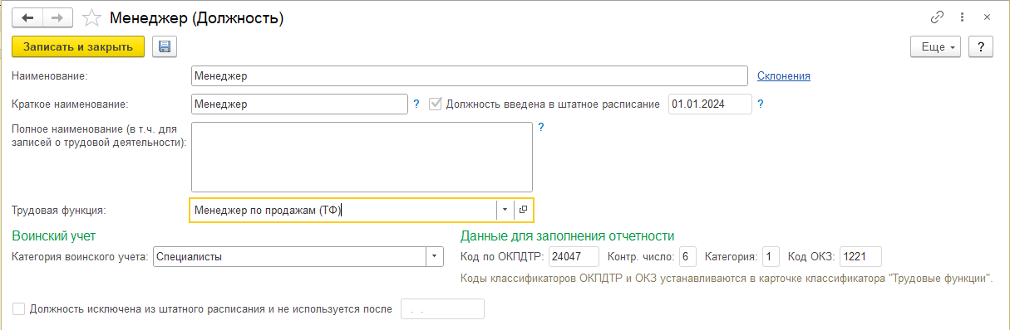Show help hint next to Полное наименование field
The width and height of the screenshot is (1010, 330).
540,128
